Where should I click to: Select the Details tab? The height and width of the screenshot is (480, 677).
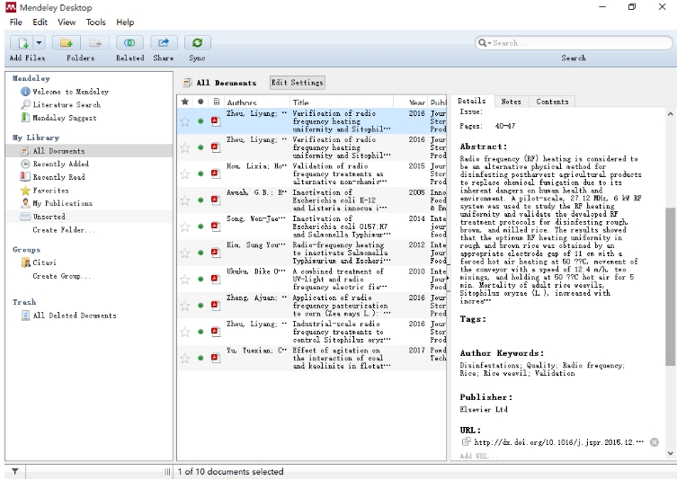pyautogui.click(x=472, y=101)
